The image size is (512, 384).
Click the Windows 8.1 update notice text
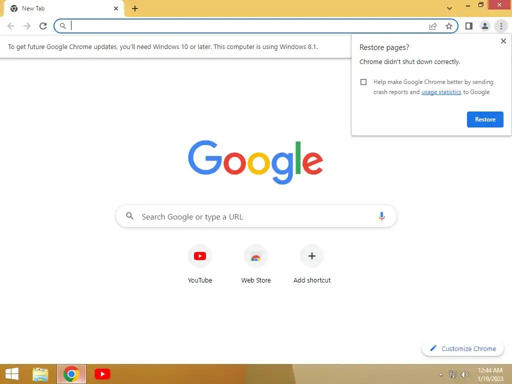(162, 46)
